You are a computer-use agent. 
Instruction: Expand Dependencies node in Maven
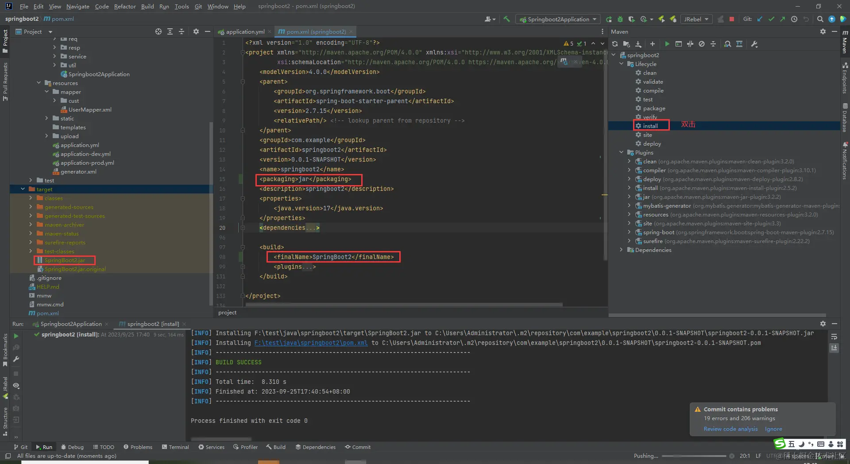621,250
